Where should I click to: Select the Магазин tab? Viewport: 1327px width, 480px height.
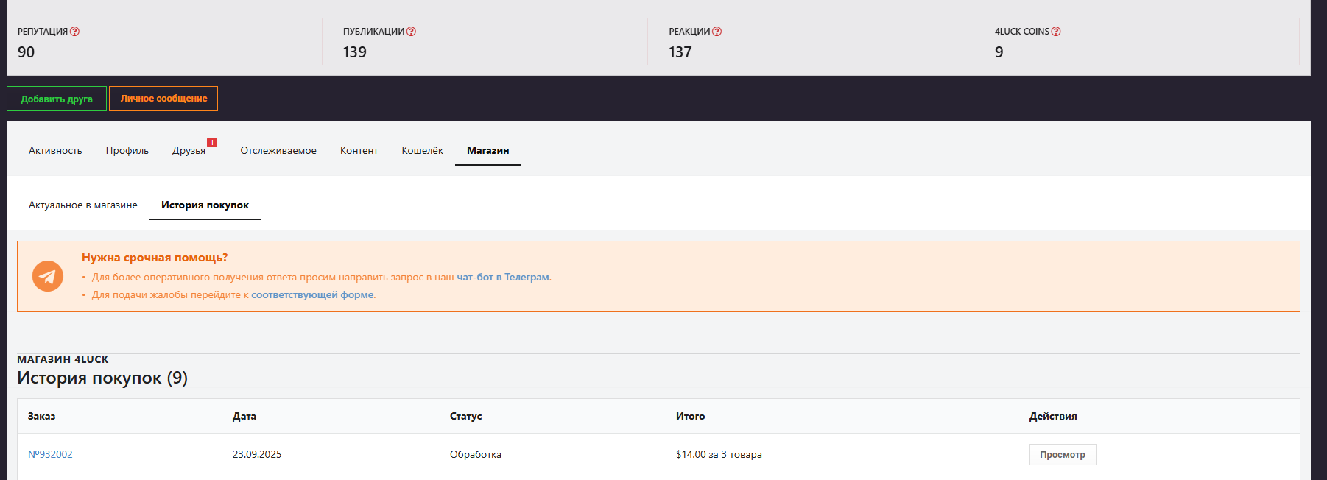[487, 150]
